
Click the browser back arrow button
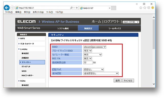(x=7, y=8)
